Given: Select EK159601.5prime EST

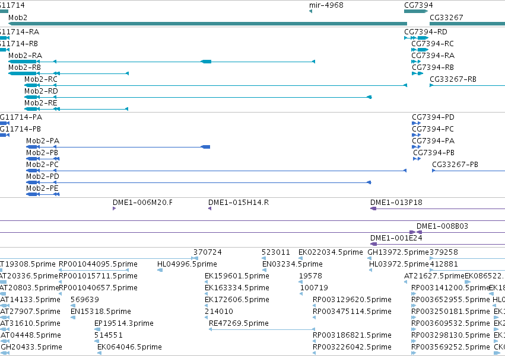Looking at the screenshot, I should (207, 282).
